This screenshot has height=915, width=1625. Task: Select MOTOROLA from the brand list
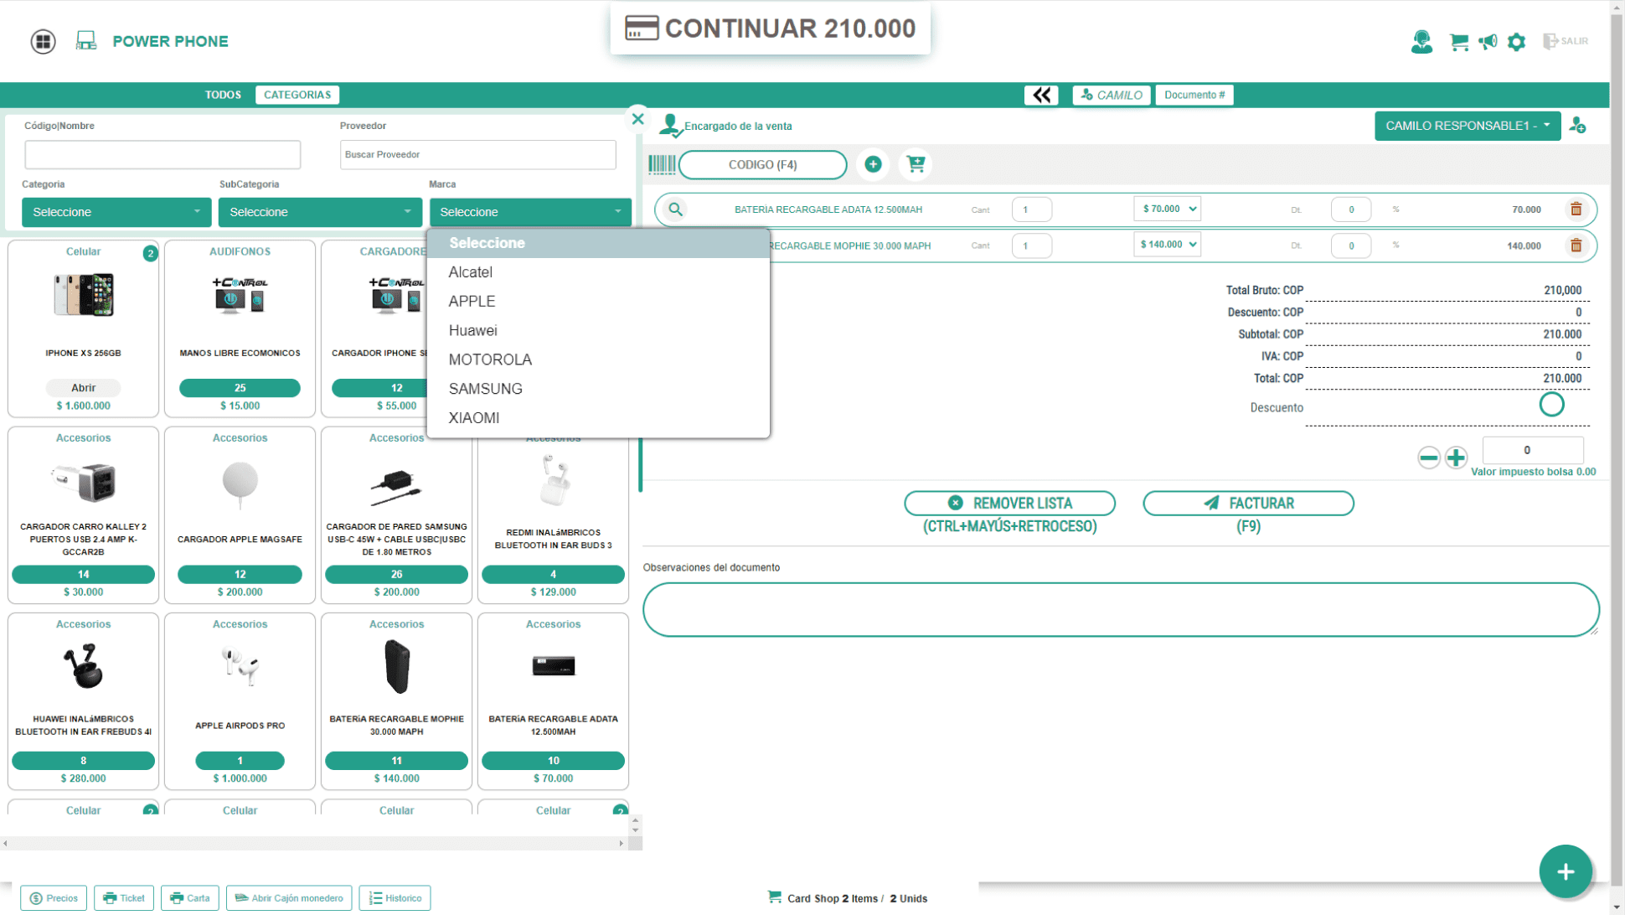[x=598, y=359]
